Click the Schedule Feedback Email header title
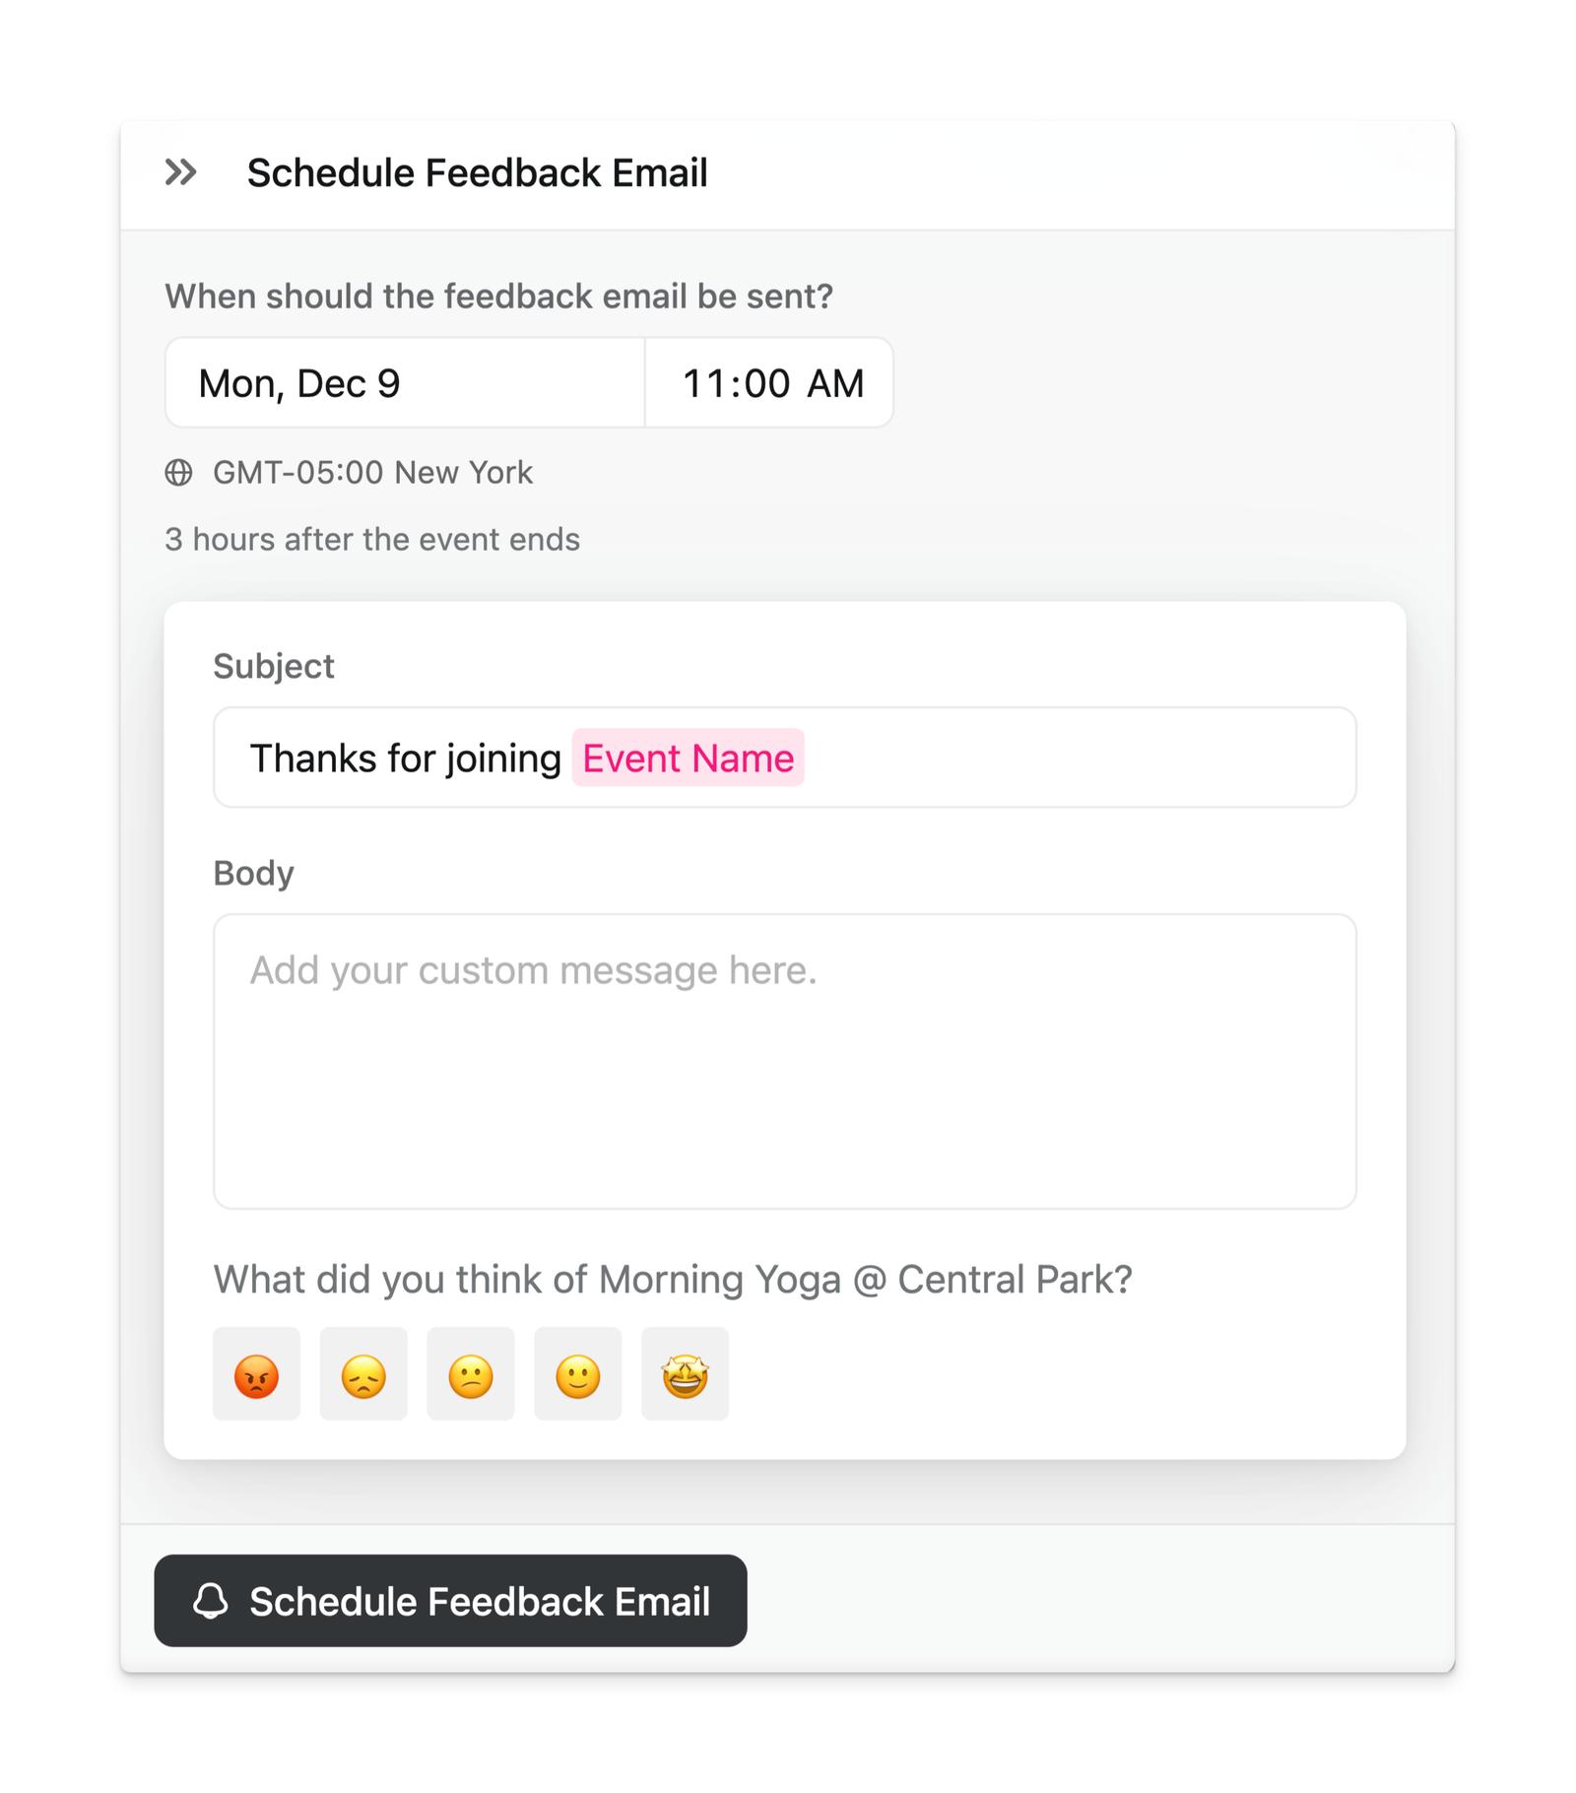Screen dimensions: 1576x1793 pos(477,172)
